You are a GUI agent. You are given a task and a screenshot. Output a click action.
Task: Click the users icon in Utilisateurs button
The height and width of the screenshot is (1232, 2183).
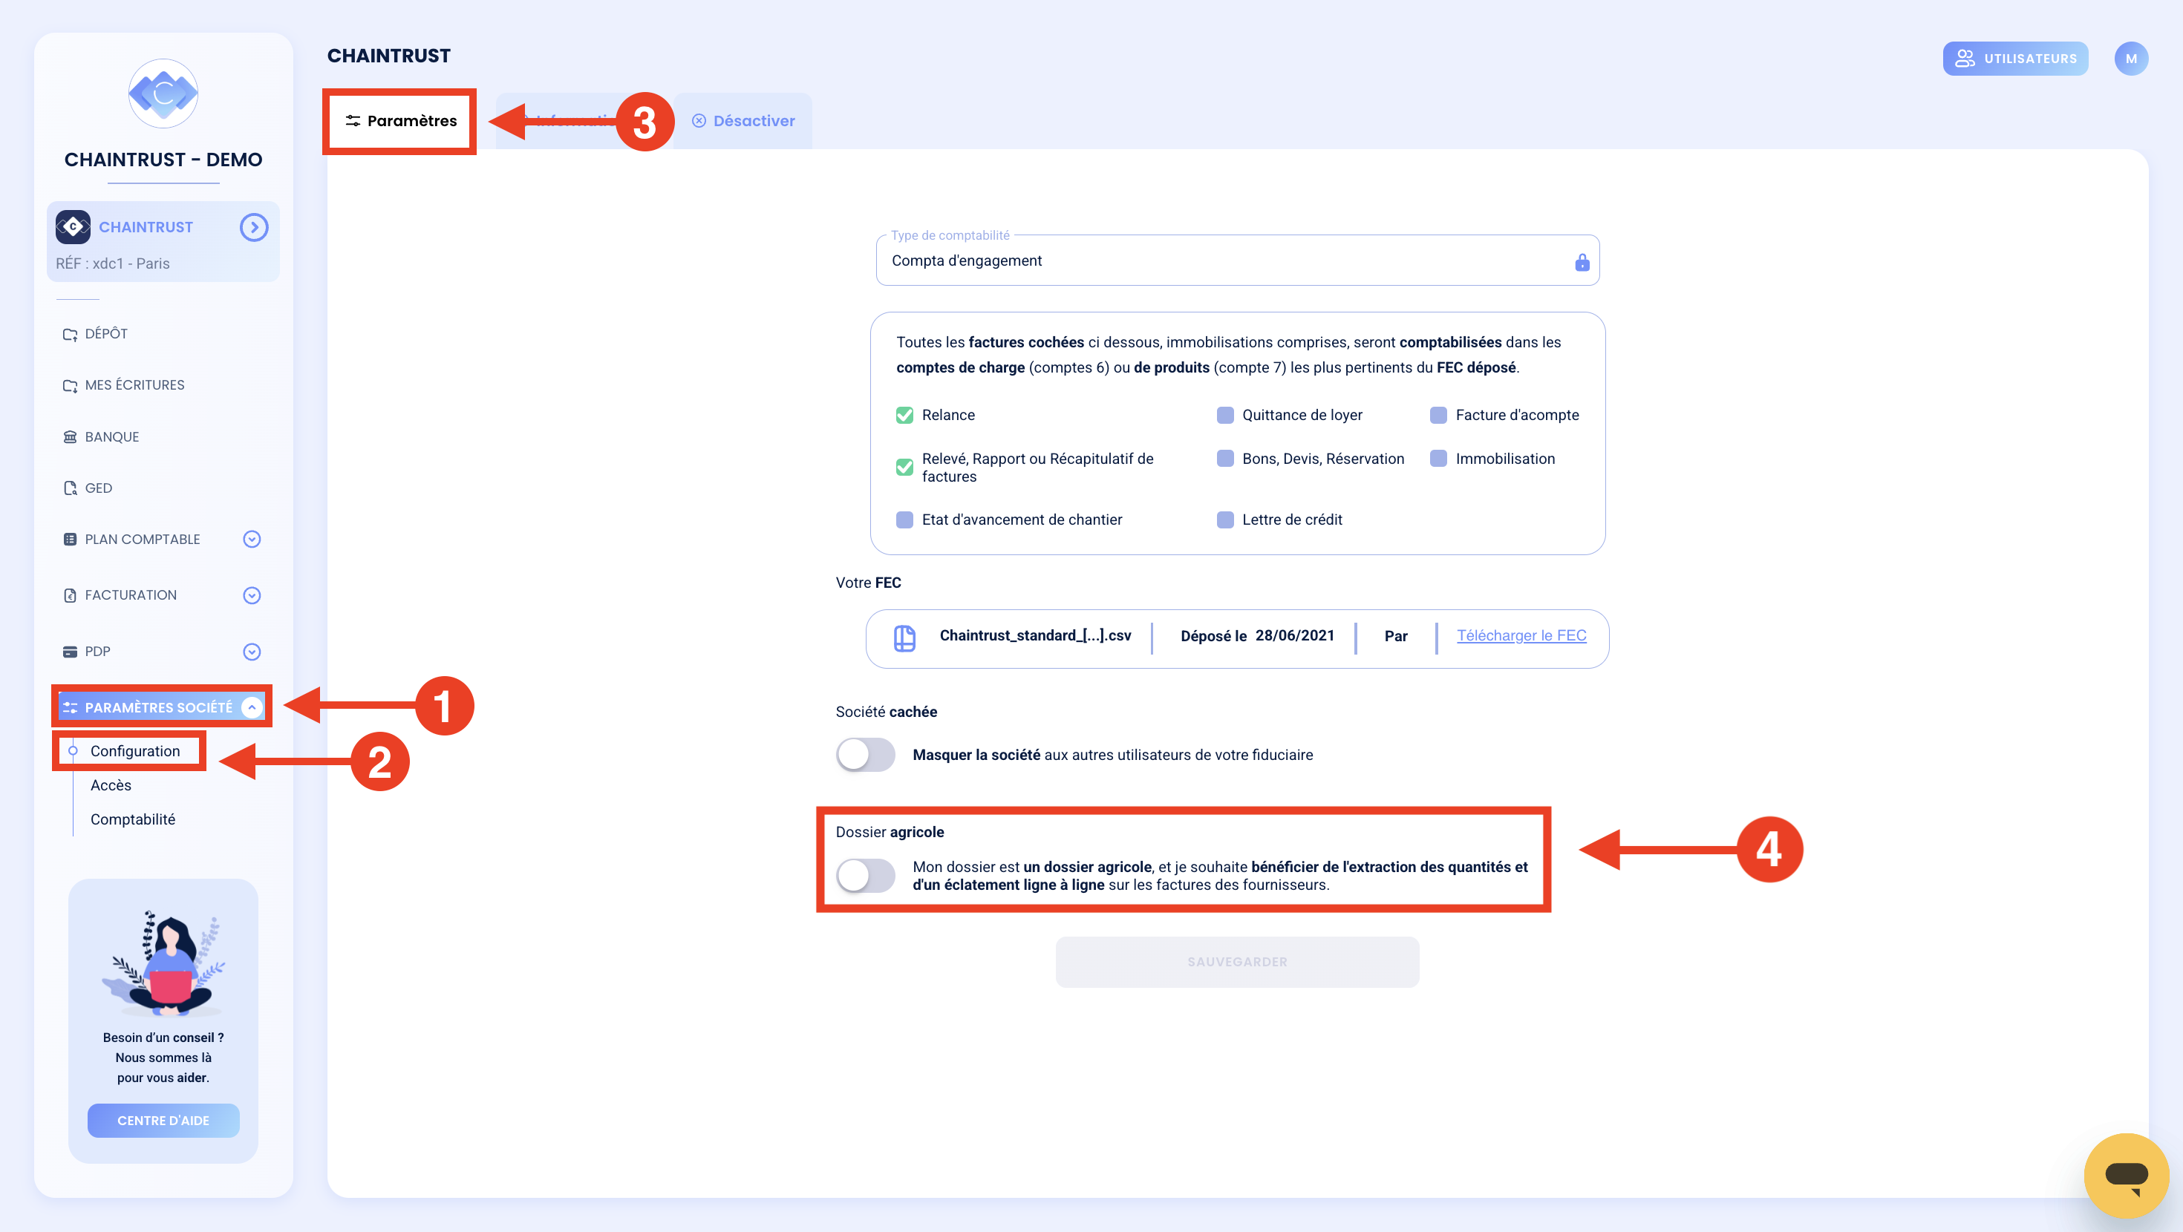1965,59
